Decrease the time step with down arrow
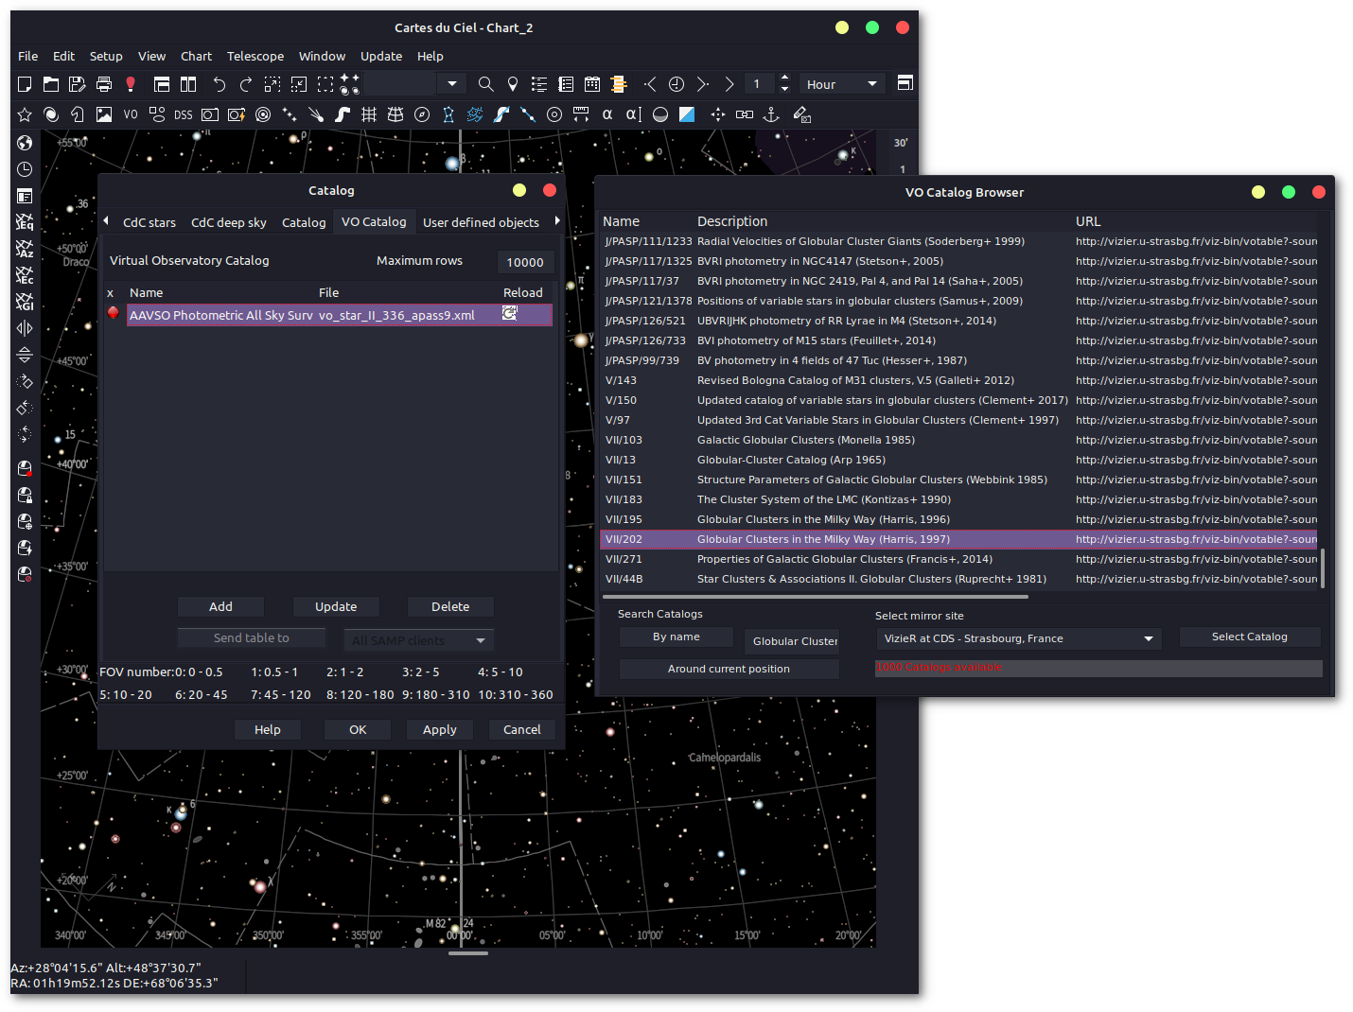Viewport: 1353px width, 1012px height. pos(784,90)
